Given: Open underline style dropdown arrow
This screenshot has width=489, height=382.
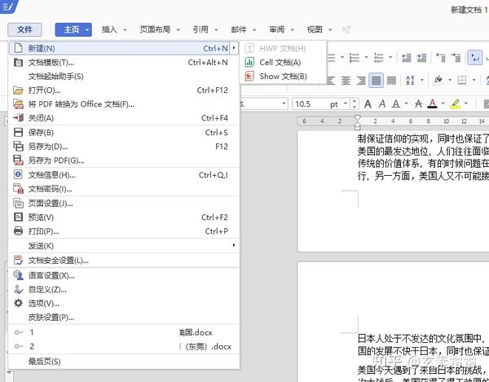Looking at the screenshot, I should pyautogui.click(x=406, y=103).
